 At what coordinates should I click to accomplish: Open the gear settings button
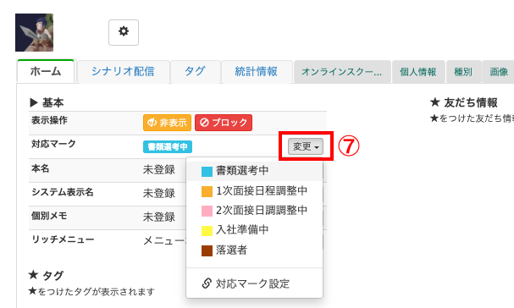124,32
